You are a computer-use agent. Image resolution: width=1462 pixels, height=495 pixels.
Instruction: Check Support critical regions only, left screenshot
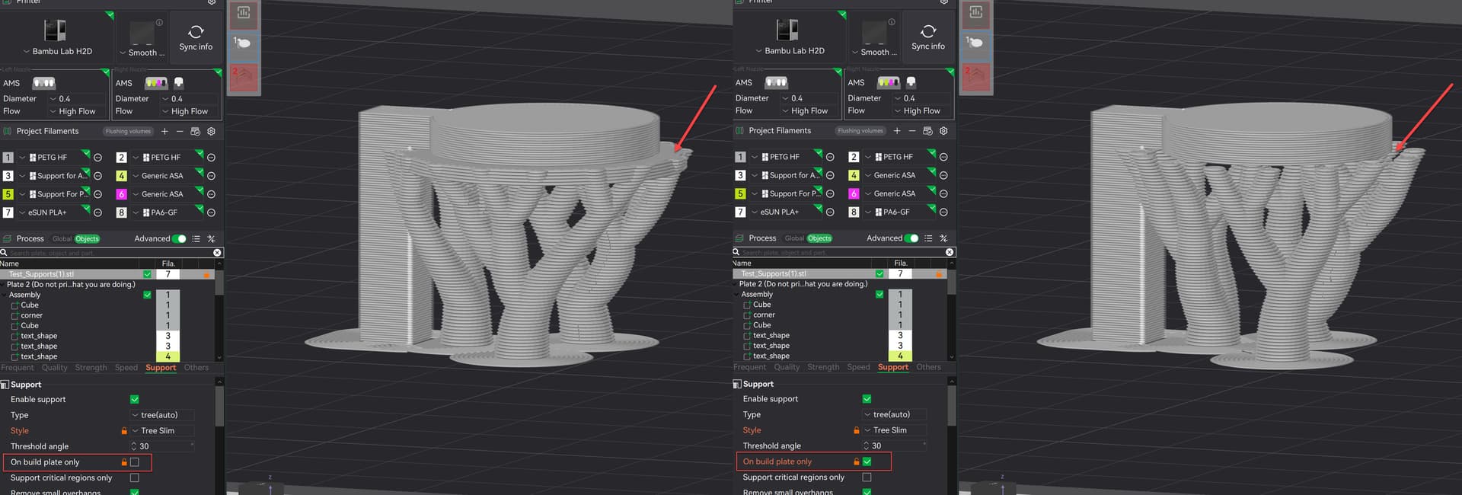coord(135,477)
